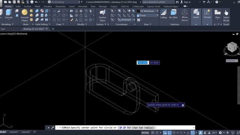
Task: Toggle polar tracking in status bar
Action: pos(174,133)
